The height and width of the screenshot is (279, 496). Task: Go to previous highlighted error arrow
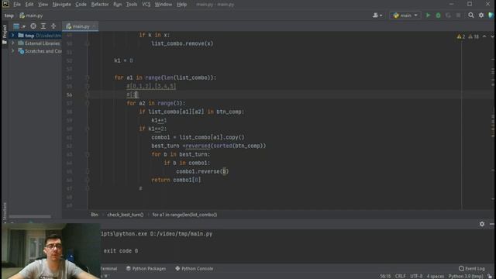tap(484, 36)
